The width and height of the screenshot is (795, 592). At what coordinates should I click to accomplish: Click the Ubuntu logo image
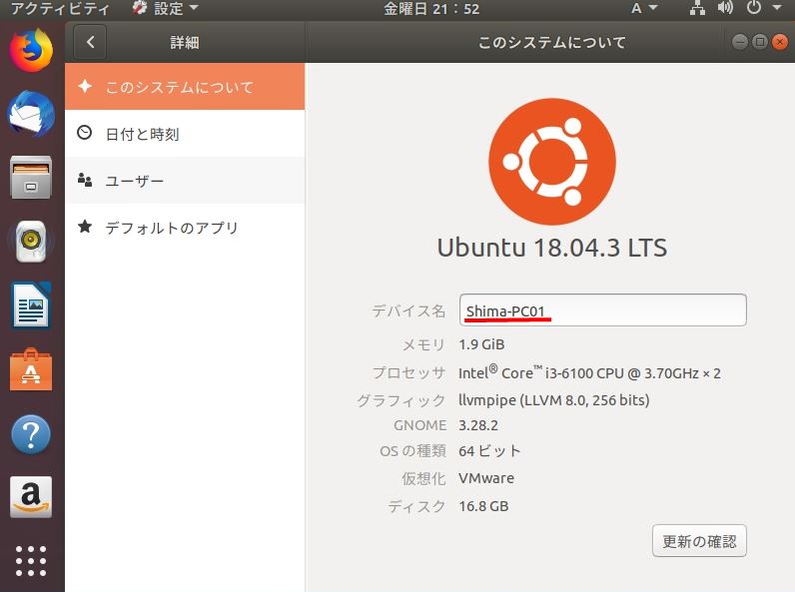pos(552,161)
